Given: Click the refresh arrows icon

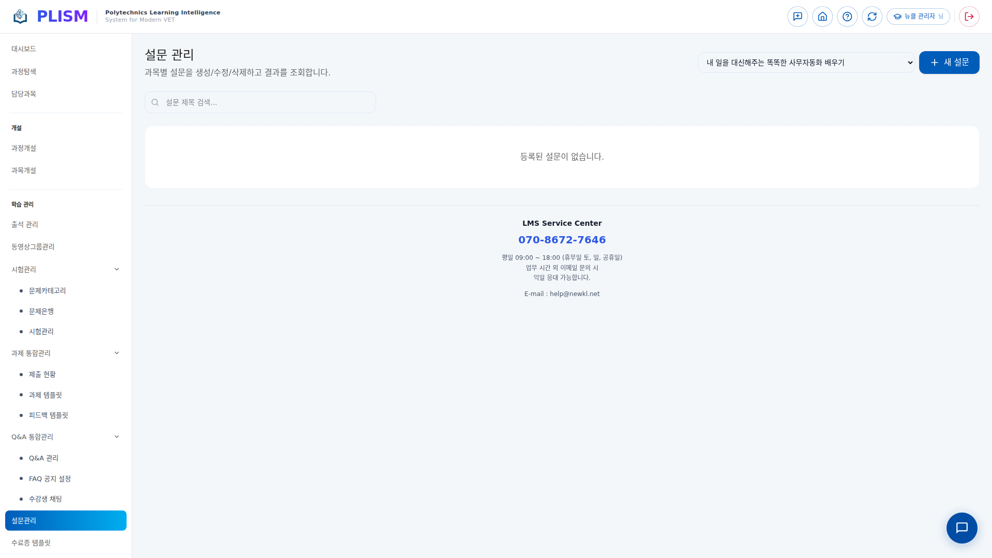Looking at the screenshot, I should [872, 17].
